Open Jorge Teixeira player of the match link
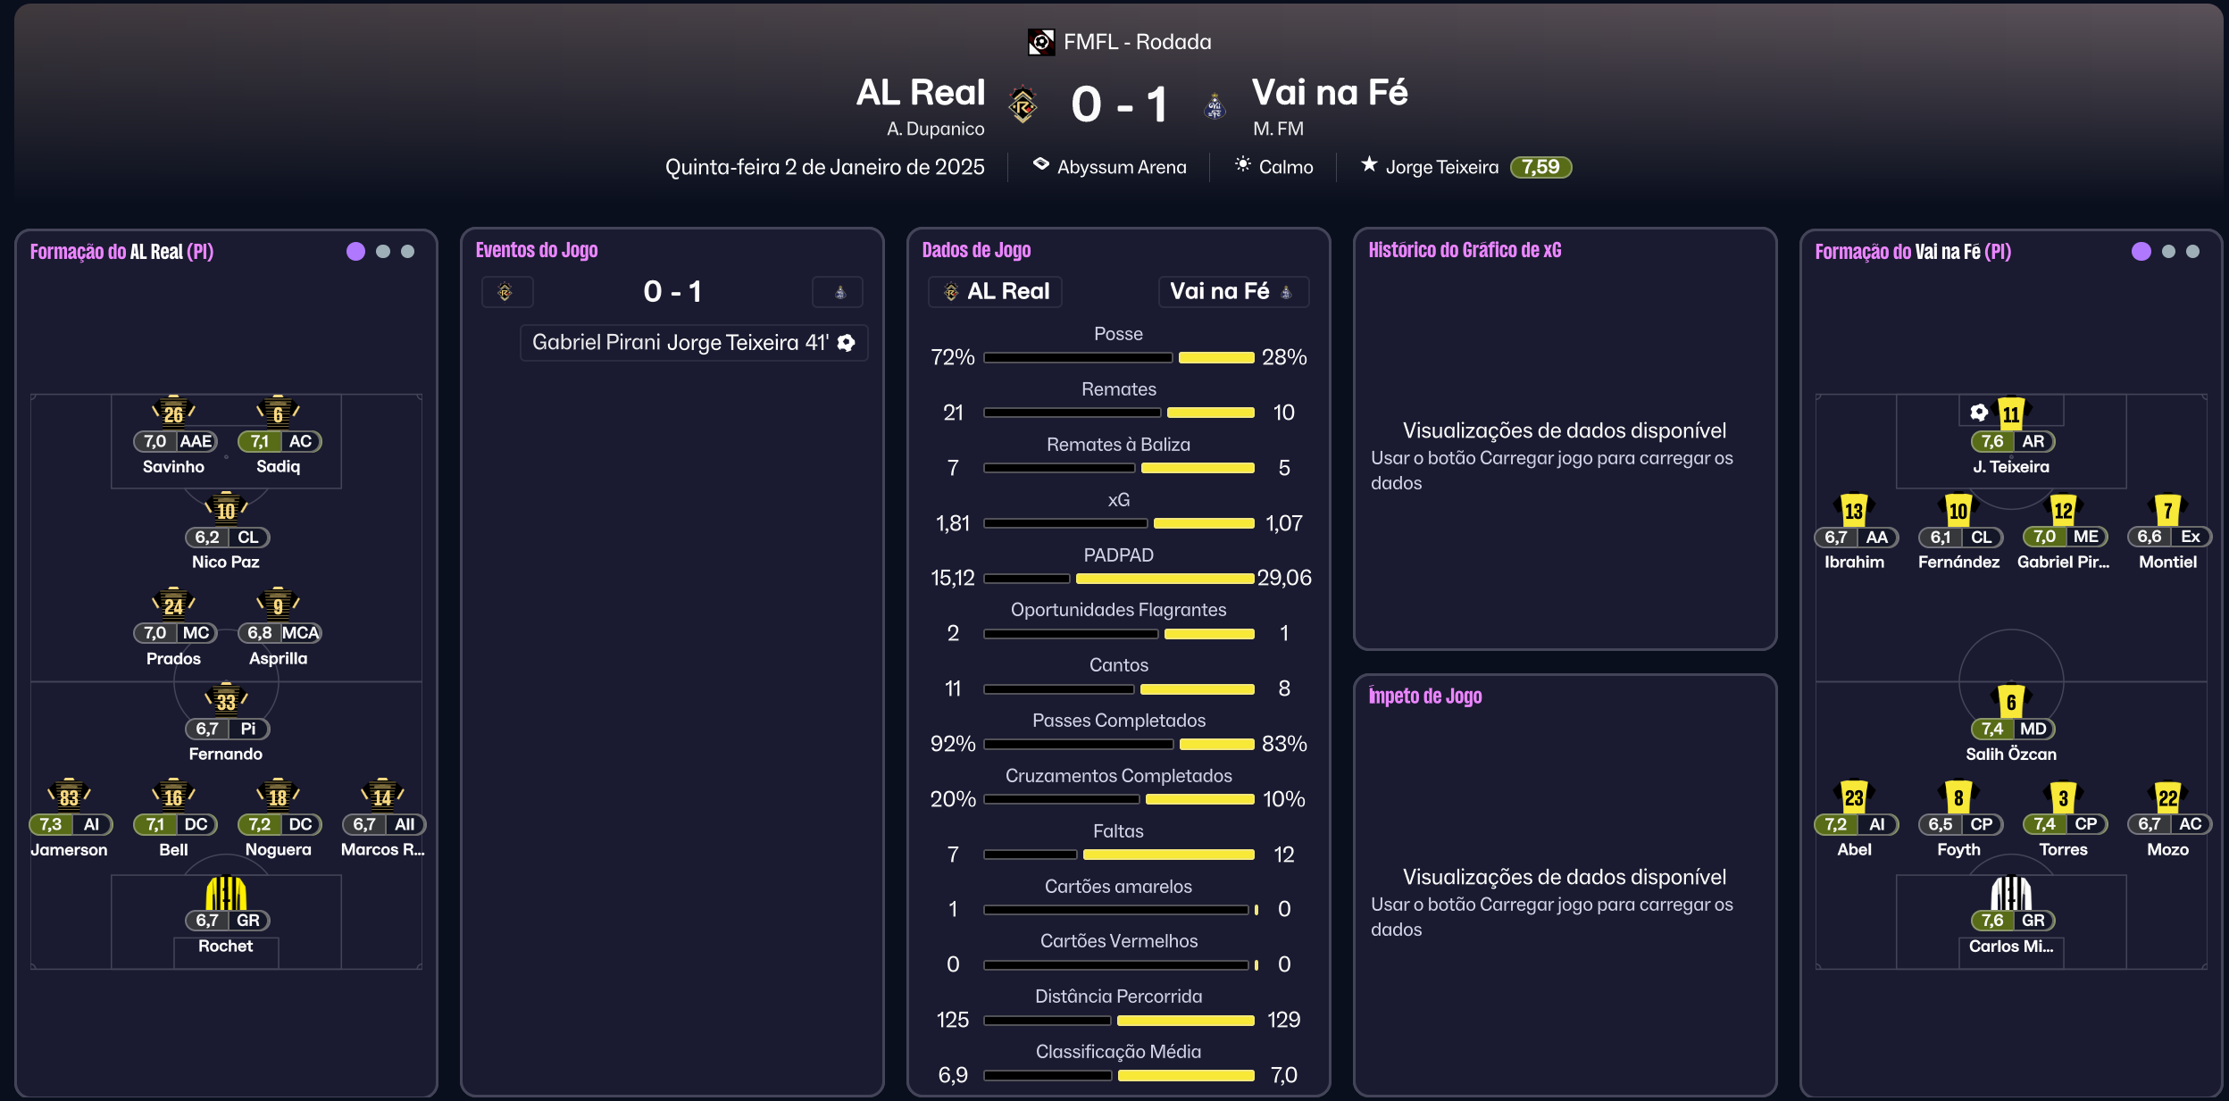This screenshot has width=2229, height=1101. tap(1441, 167)
